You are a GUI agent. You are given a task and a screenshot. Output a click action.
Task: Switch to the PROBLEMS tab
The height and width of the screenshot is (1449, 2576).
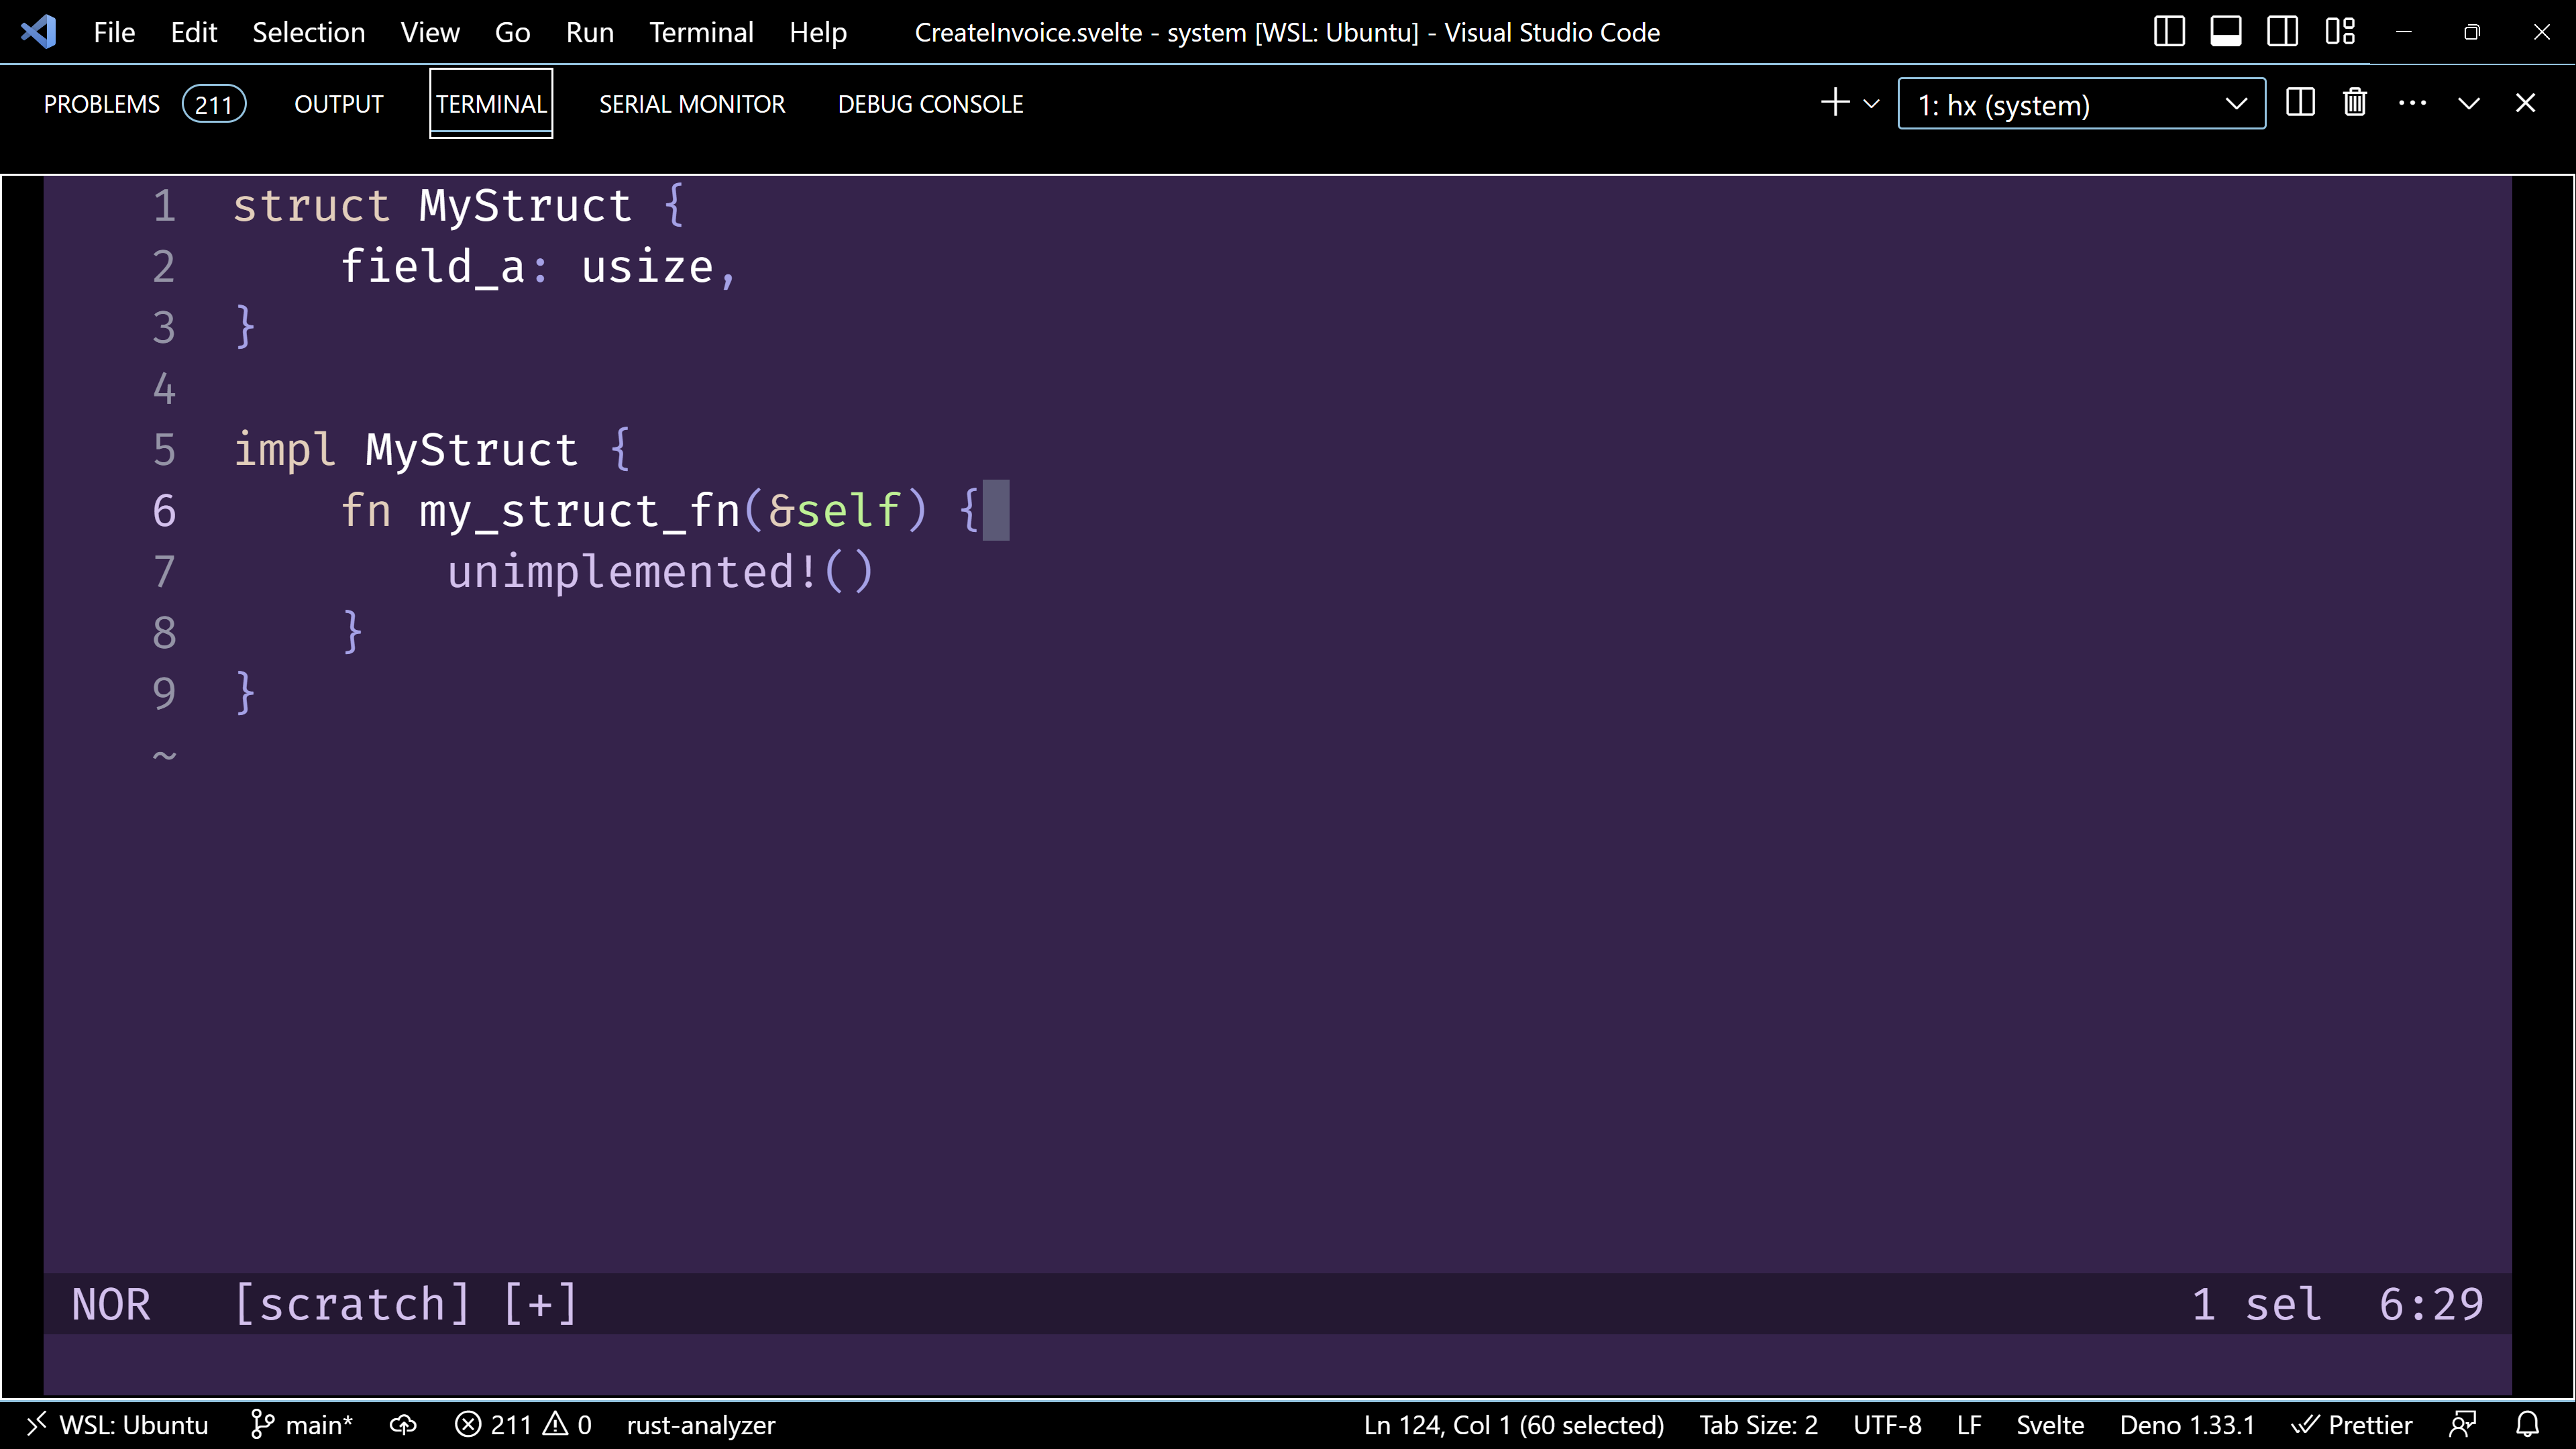coord(102,103)
